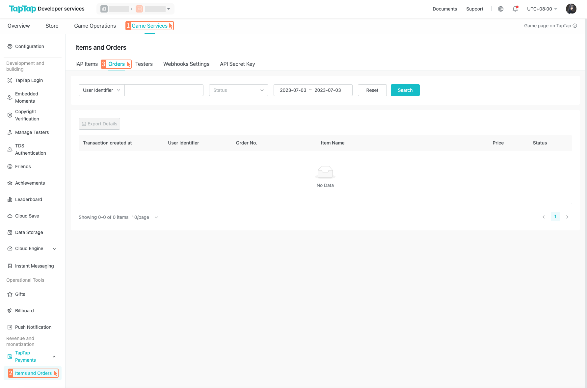
Task: Click the Achievements crown icon
Action: (x=10, y=183)
